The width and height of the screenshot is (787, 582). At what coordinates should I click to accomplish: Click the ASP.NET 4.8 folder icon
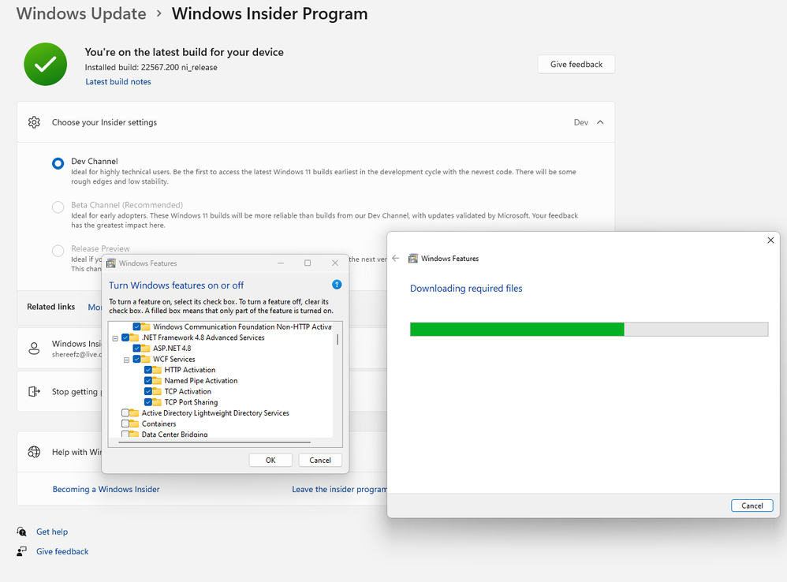[x=146, y=349]
